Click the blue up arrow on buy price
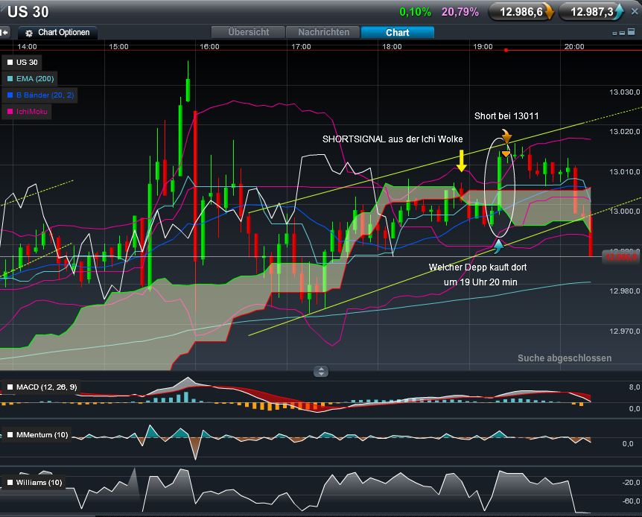Viewport: 642px width, 517px height. click(619, 12)
